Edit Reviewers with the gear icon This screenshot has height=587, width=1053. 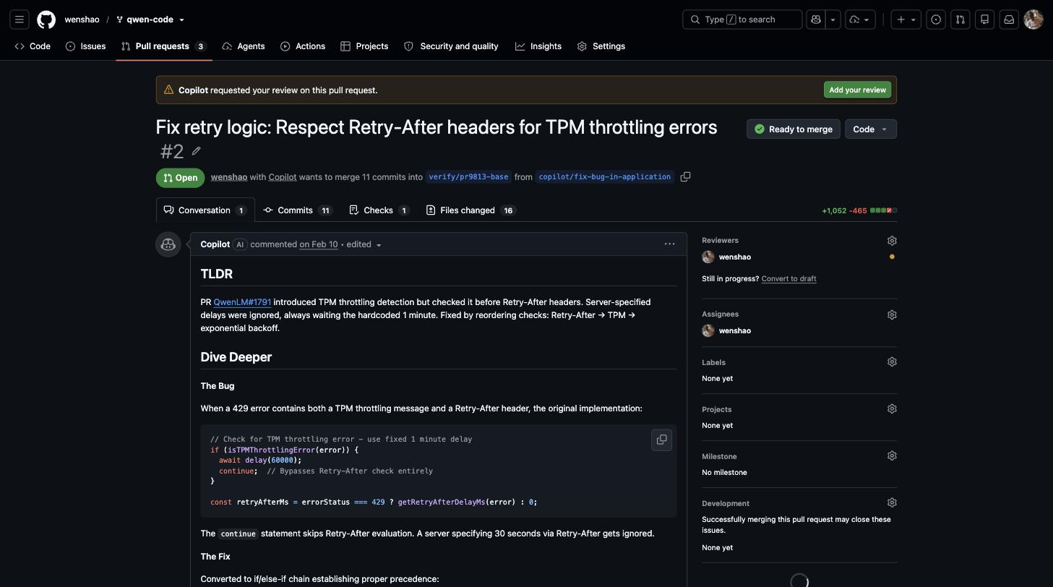click(x=892, y=241)
